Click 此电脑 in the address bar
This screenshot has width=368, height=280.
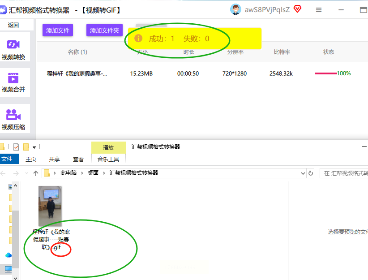[68, 173]
